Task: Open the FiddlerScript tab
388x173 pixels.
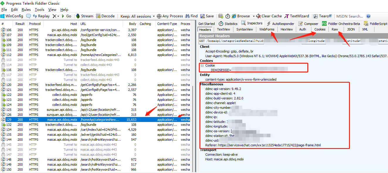Action: pos(376,24)
